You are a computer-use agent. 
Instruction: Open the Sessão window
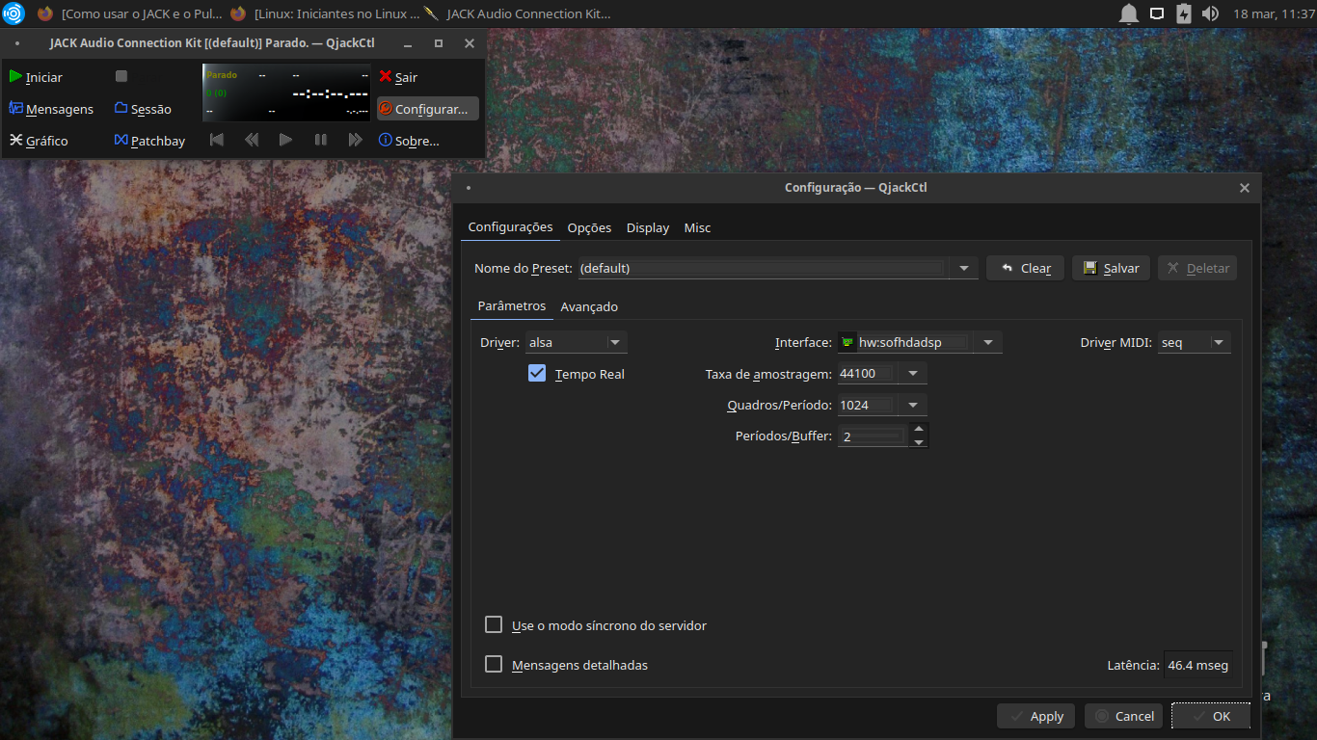coord(143,109)
